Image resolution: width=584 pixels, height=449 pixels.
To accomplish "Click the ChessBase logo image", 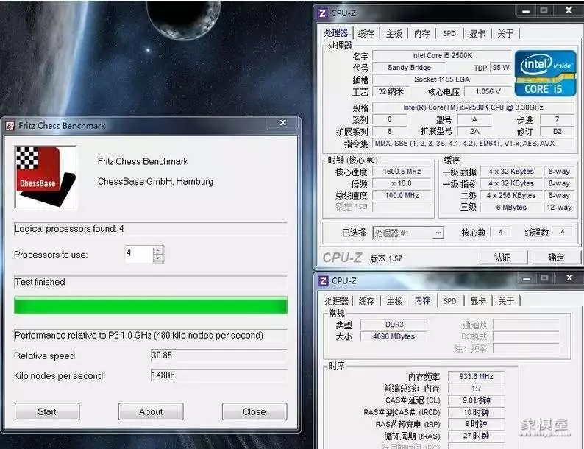I will pyautogui.click(x=46, y=177).
